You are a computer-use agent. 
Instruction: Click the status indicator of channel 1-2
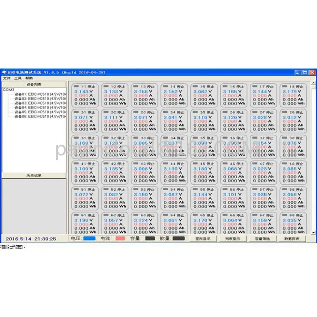point(106,86)
